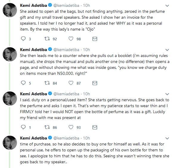Reply to the tweet mentioning "Ojo"
The image size is (174, 168).
pyautogui.click(x=23, y=39)
